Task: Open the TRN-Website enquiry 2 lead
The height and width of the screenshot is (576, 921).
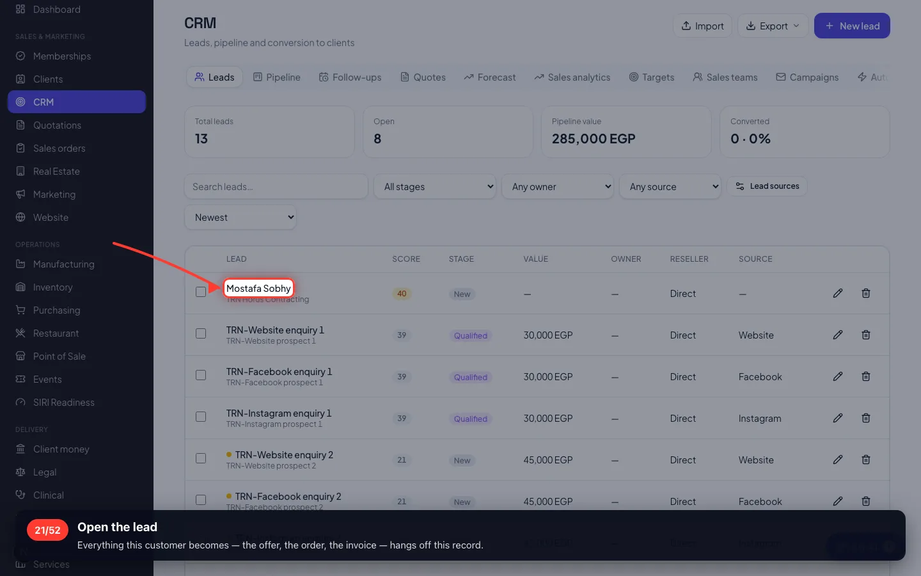Action: pos(284,455)
